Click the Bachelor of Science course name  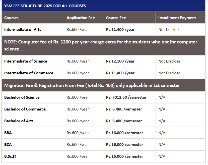(22, 97)
